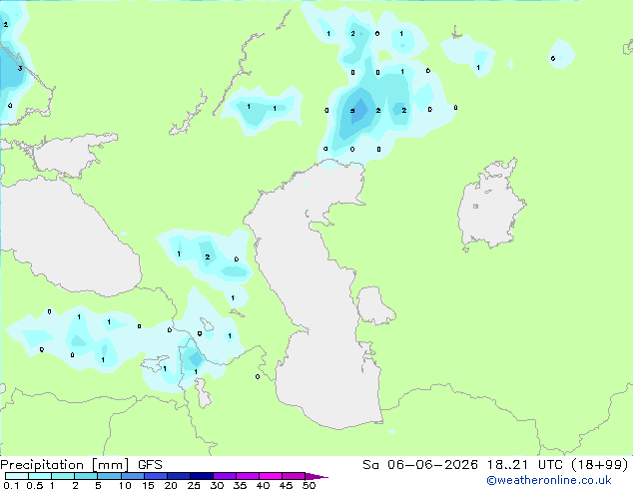The image size is (633, 489).
Task: Click the legend label '50'
Action: pyautogui.click(x=309, y=485)
